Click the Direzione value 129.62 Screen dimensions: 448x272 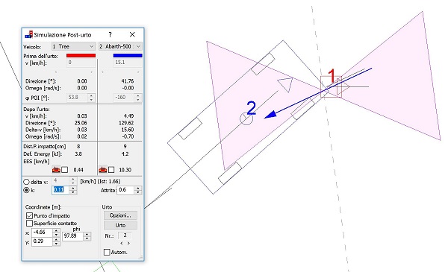click(x=127, y=123)
